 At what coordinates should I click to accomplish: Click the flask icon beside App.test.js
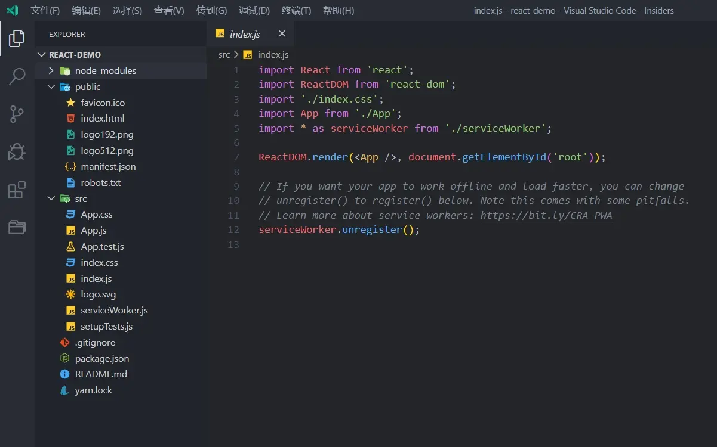point(70,246)
